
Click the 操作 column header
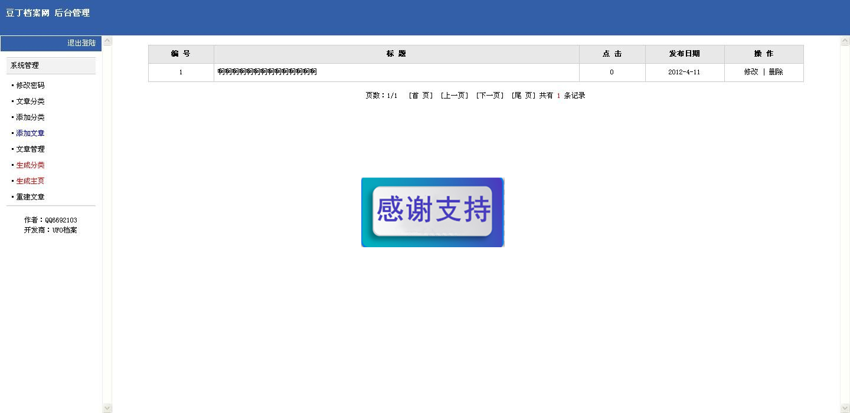click(x=764, y=54)
